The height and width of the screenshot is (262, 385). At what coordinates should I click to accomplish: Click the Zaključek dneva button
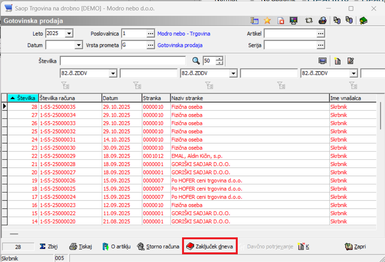pos(210,246)
